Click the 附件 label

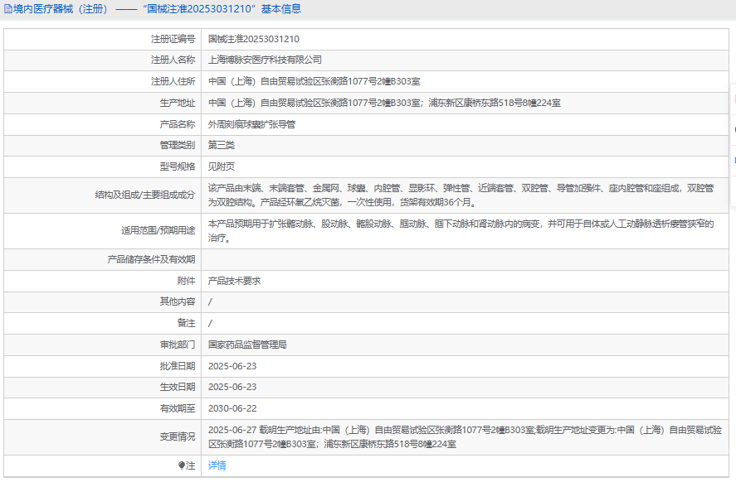pyautogui.click(x=187, y=281)
